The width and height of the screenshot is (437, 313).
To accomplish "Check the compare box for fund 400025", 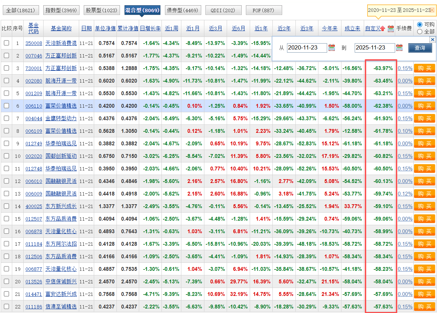I will [6, 206].
